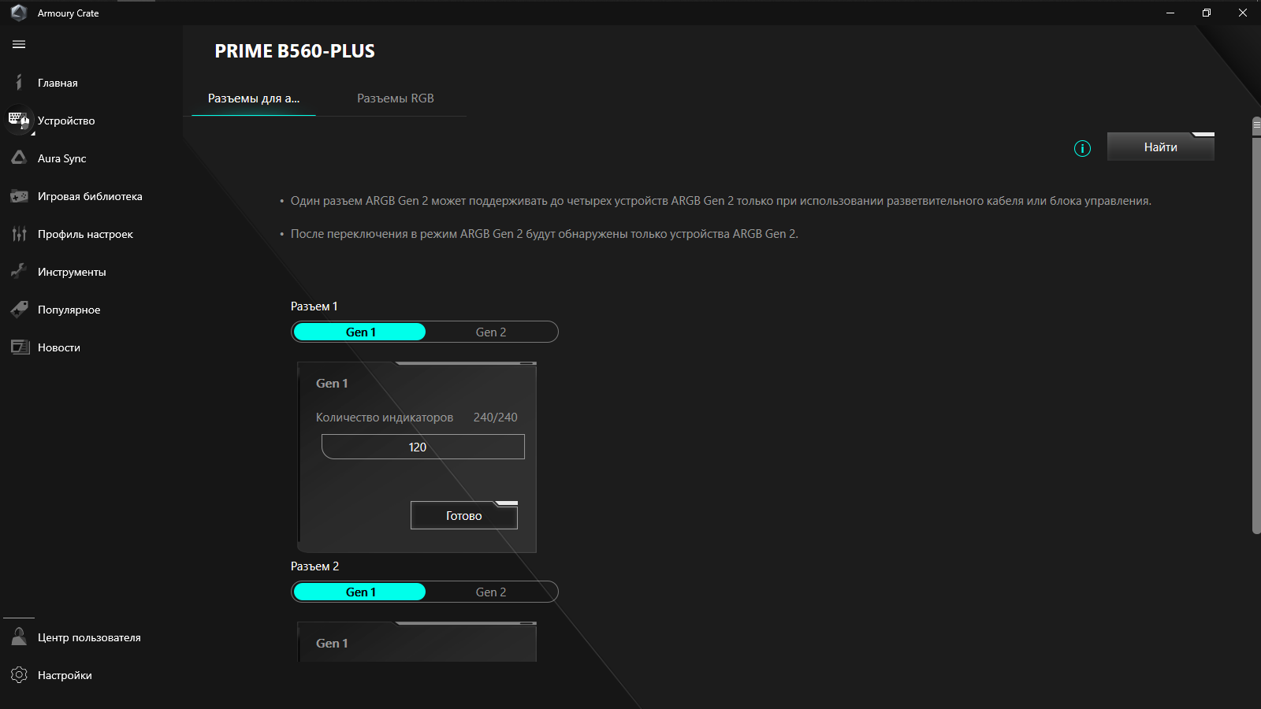Click the Центр пользователя user icon
This screenshot has height=709, width=1261.
(x=19, y=637)
